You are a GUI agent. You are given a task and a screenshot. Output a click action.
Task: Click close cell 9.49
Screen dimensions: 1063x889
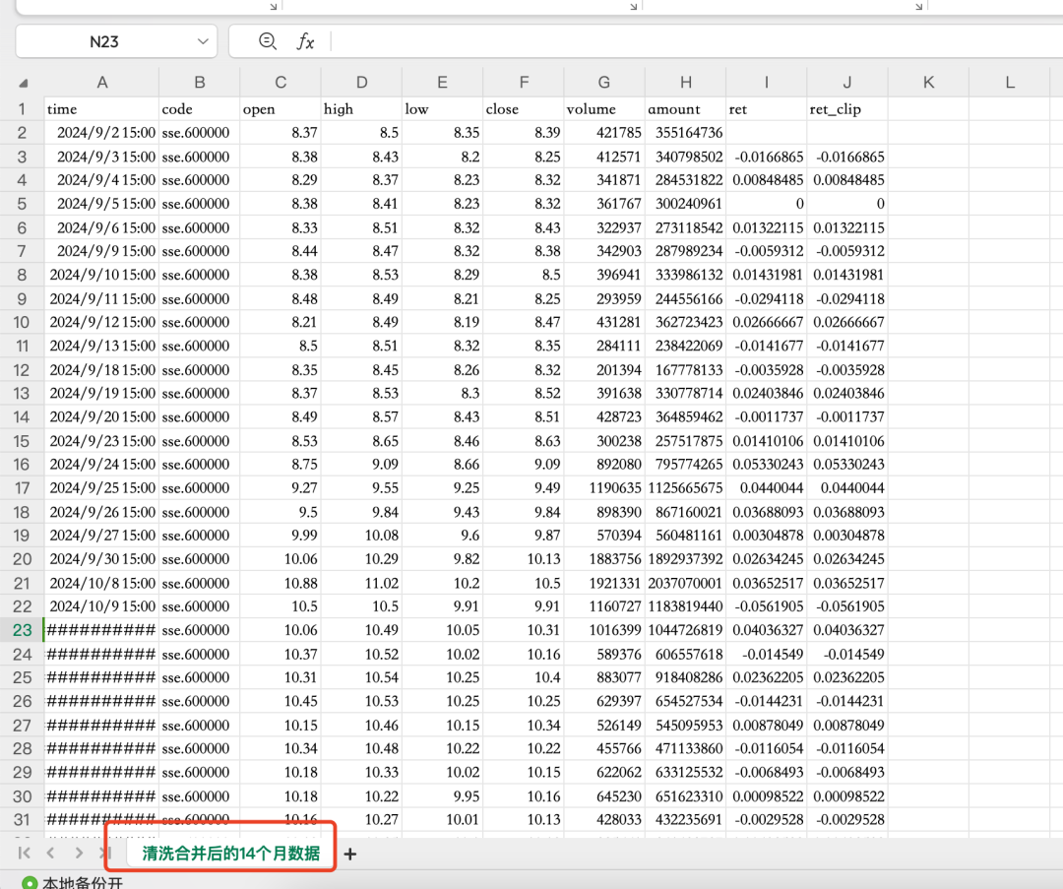(524, 488)
